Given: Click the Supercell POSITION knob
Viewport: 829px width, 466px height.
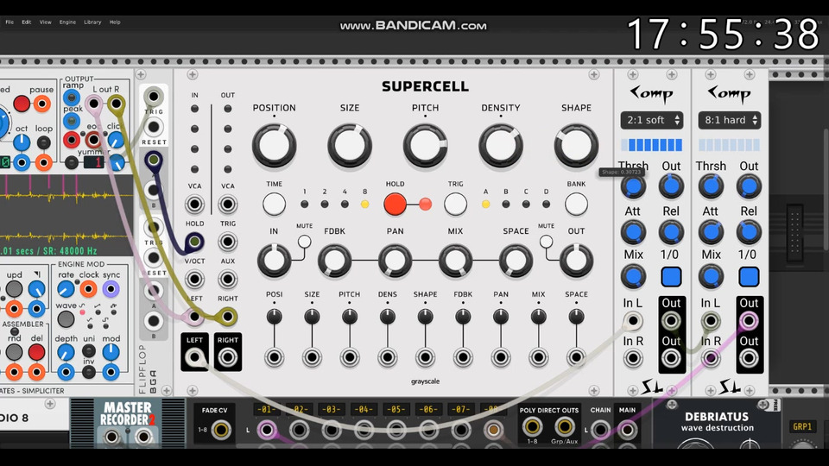Looking at the screenshot, I should [274, 145].
